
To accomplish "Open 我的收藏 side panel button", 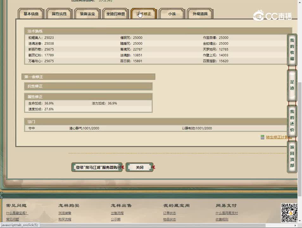I will [292, 50].
